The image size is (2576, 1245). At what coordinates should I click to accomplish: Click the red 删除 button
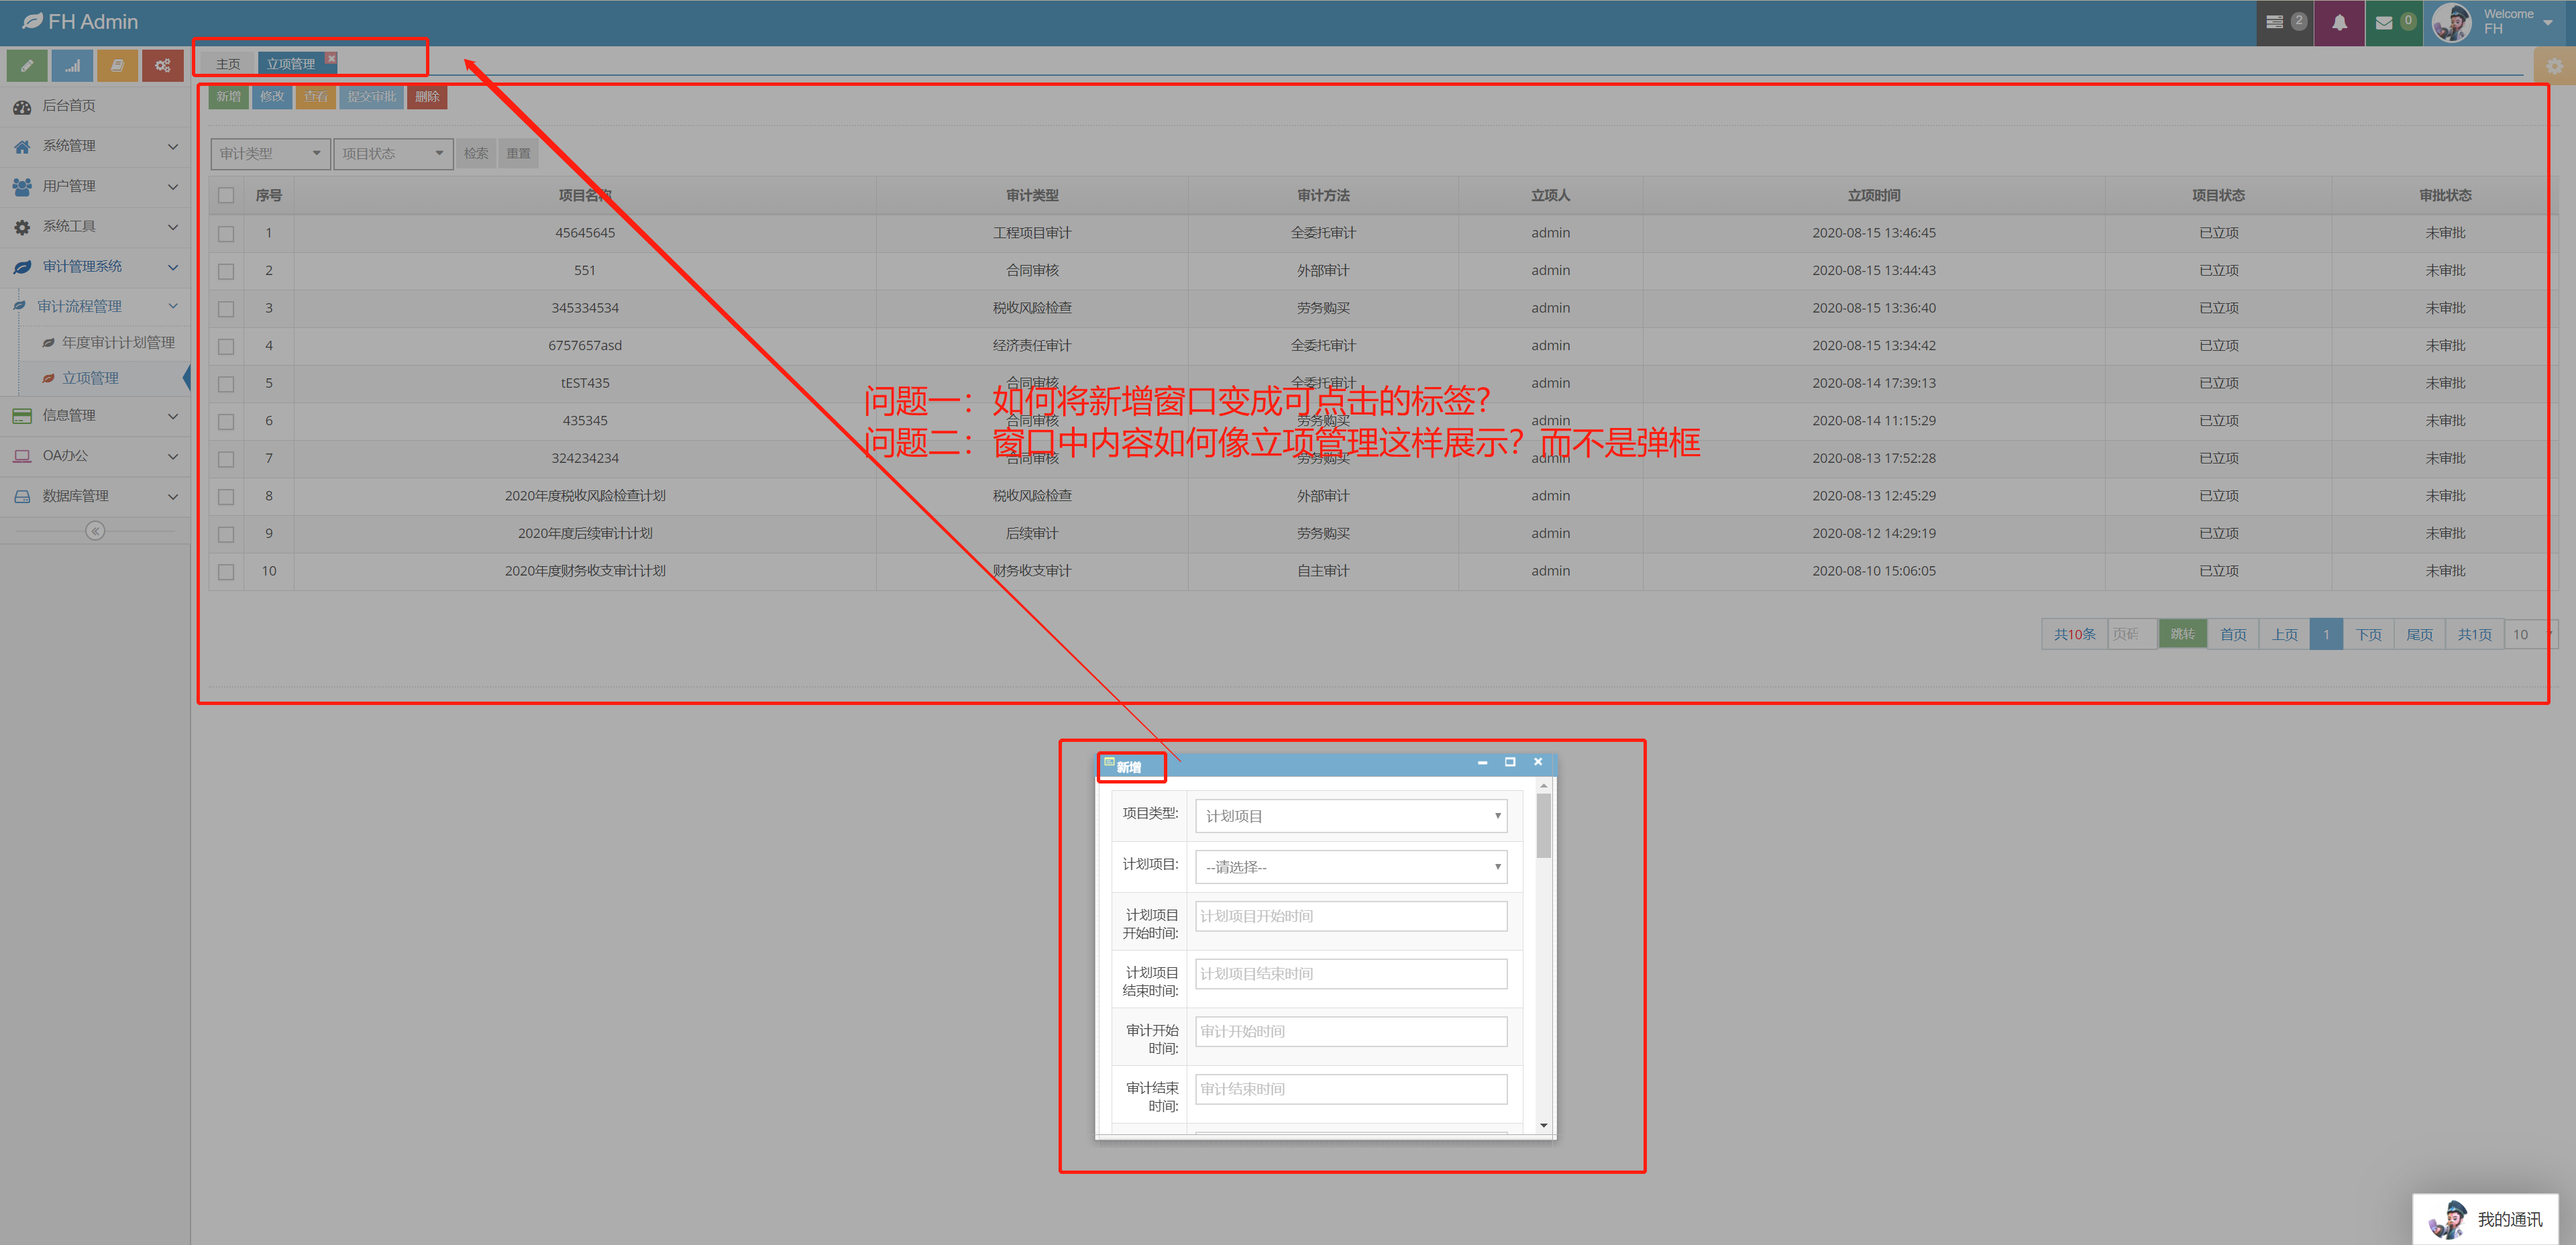click(x=427, y=97)
